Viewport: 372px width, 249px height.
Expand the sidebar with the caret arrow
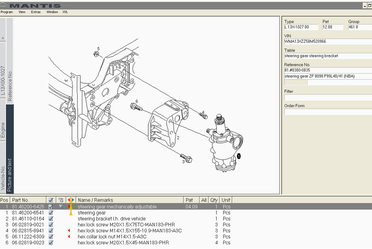3,38
